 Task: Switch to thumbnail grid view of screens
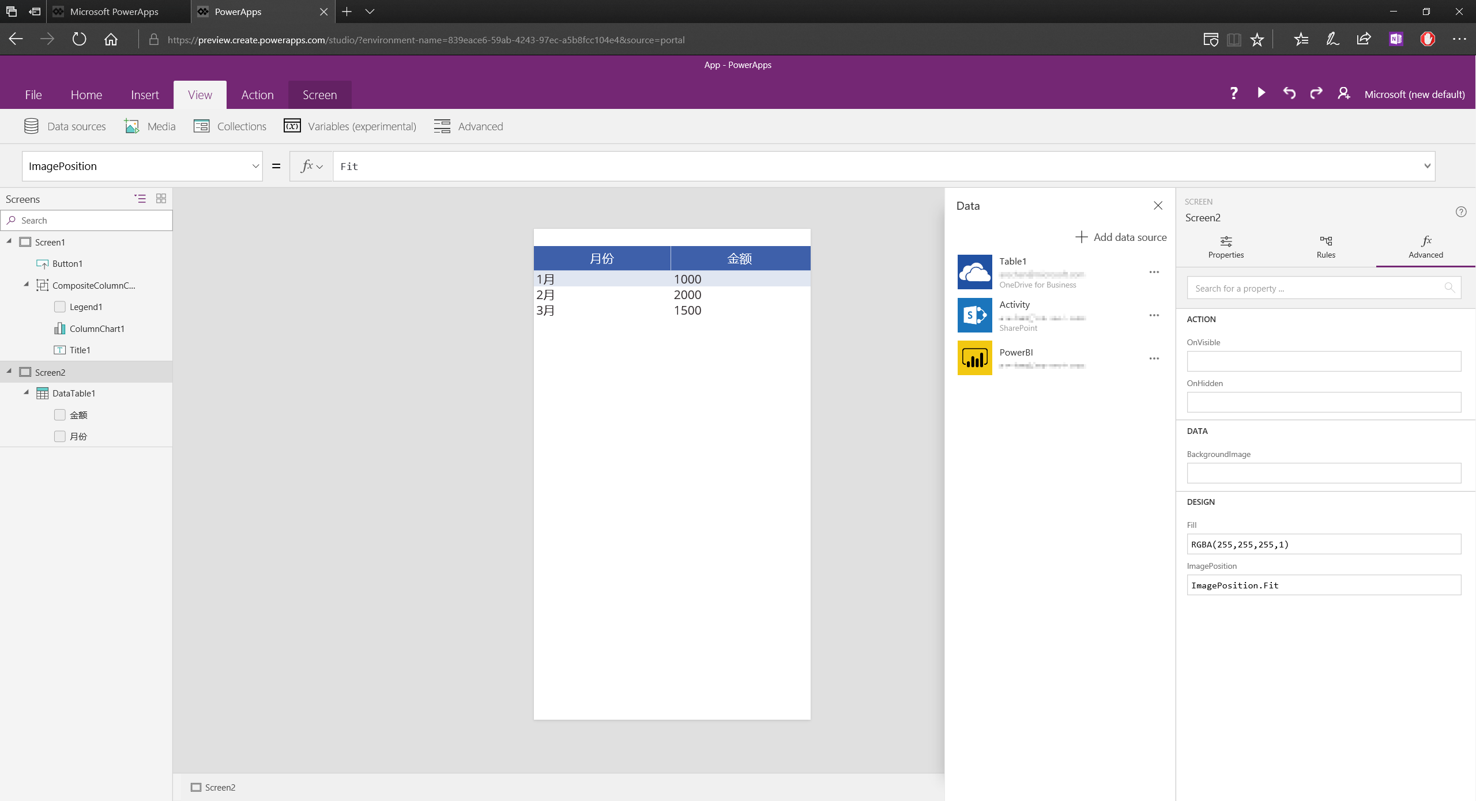[161, 198]
